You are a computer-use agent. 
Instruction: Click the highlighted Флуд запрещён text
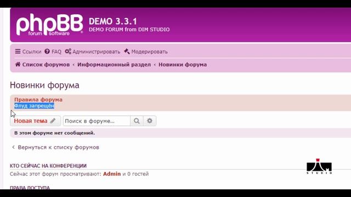tap(34, 106)
